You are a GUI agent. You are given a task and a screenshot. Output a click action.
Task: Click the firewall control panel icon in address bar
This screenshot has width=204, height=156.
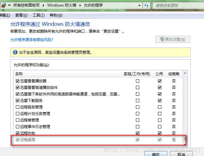[4, 5]
